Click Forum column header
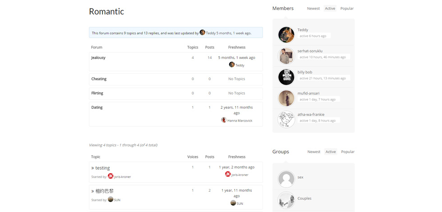Image resolution: width=442 pixels, height=212 pixels. [x=97, y=47]
